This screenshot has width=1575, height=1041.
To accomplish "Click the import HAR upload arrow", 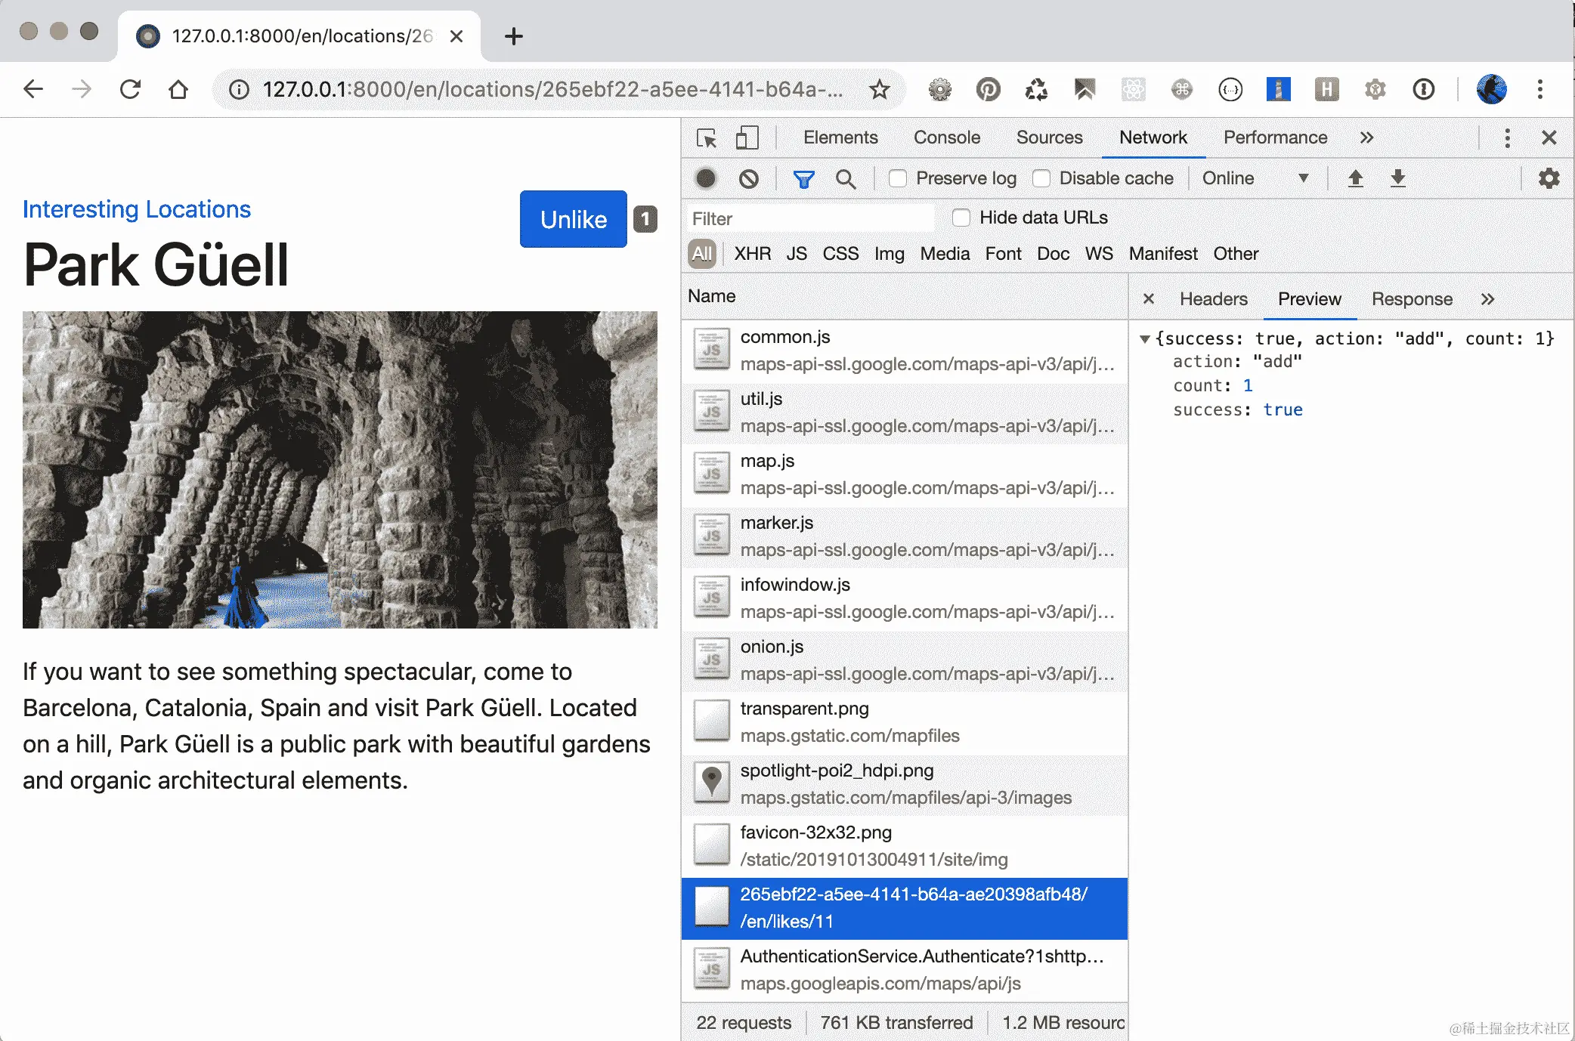I will tap(1355, 178).
